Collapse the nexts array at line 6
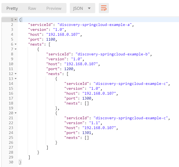The image size is (179, 167). tap(15, 44)
